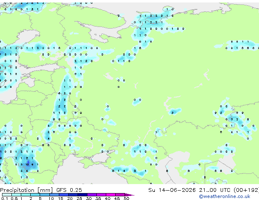
Task: Click the 25 to 30 mm navy swatch
Action: click(83, 195)
